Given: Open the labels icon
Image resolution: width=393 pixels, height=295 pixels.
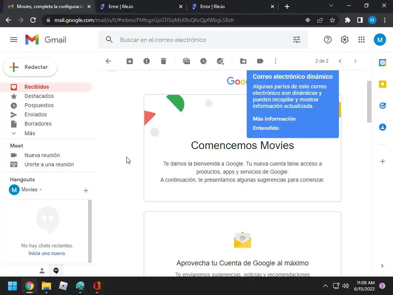Looking at the screenshot, I should click(x=260, y=61).
